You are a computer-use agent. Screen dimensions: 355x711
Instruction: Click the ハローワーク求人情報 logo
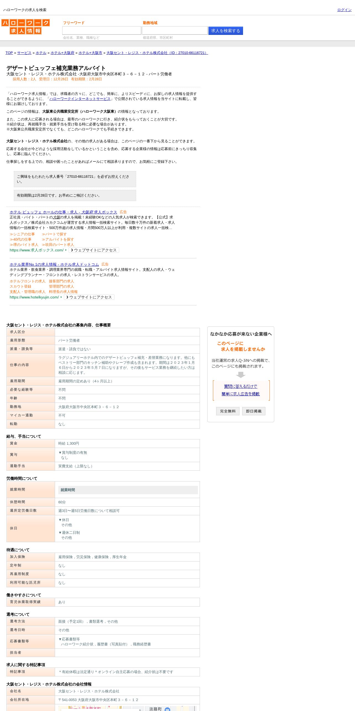coord(25,27)
